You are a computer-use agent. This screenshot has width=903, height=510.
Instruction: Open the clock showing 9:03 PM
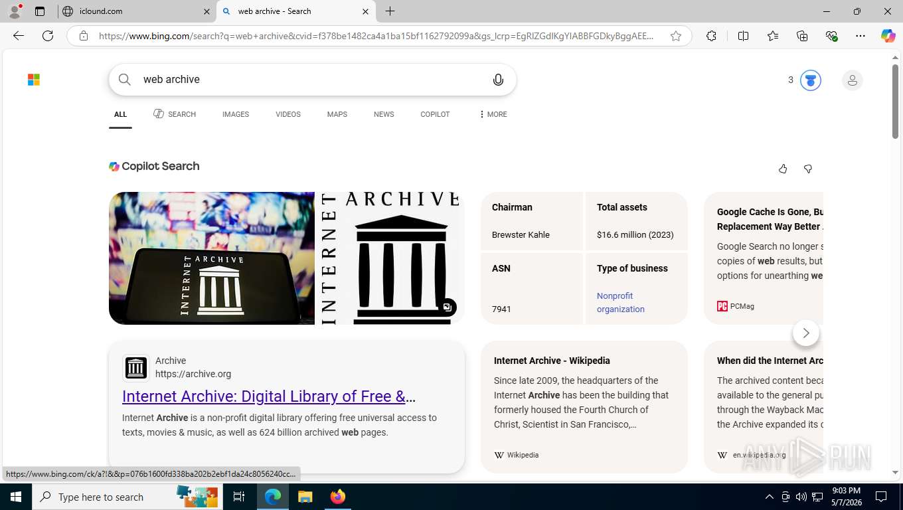coord(846,497)
